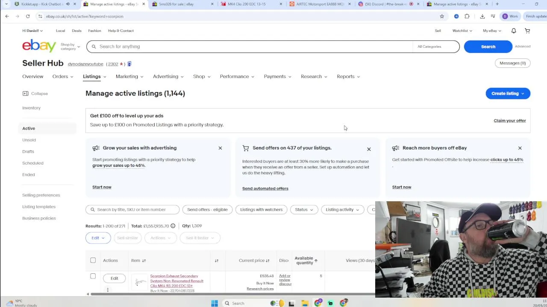Tick the Scorpion Exhaust listing checkbox
Image resolution: width=547 pixels, height=307 pixels.
tap(93, 276)
